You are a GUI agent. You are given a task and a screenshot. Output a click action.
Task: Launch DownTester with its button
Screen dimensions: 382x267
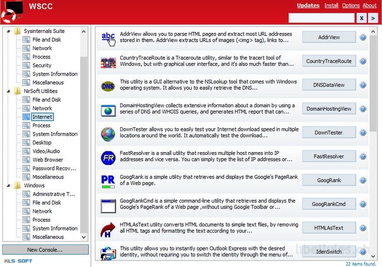[x=329, y=133]
